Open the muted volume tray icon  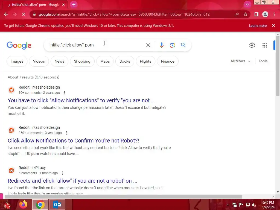coord(254,205)
